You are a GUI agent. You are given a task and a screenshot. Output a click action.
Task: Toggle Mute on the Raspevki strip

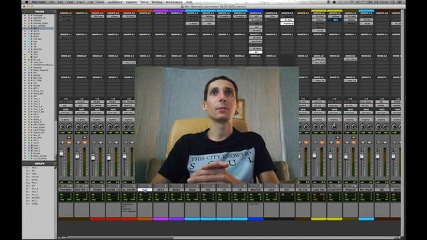[354, 143]
